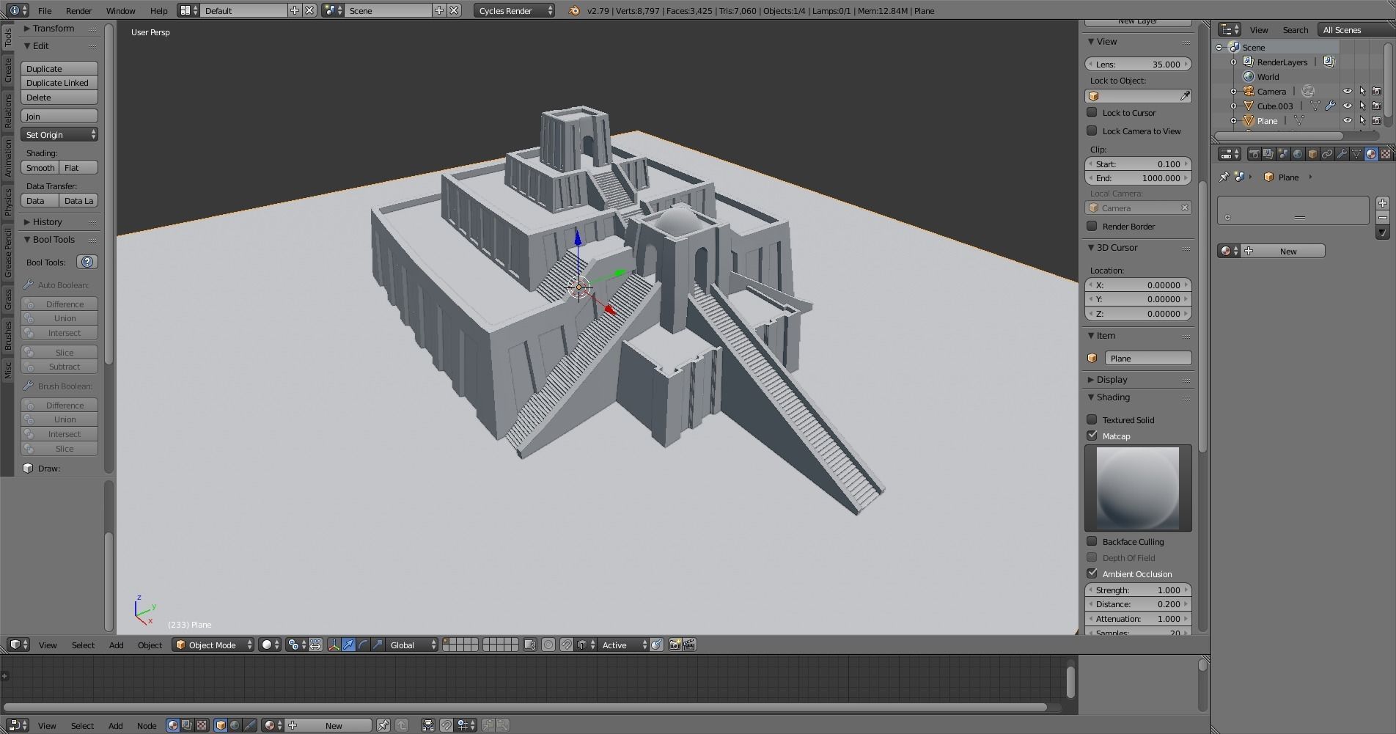Click the Scale manipulator icon
Screen dimensions: 1396x734
pyautogui.click(x=378, y=645)
